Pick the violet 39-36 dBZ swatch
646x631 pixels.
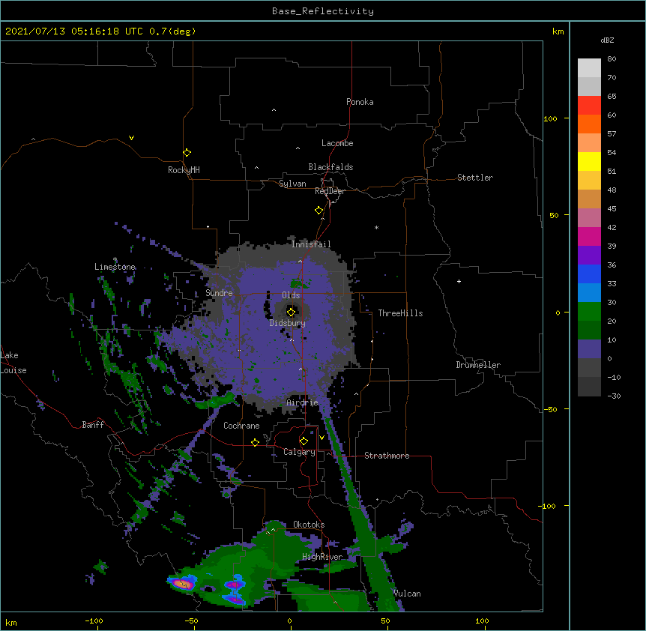click(x=589, y=255)
